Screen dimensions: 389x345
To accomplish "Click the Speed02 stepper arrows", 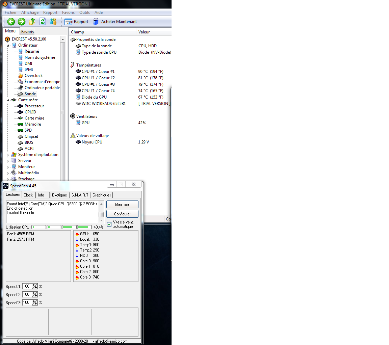I will click(x=35, y=294).
